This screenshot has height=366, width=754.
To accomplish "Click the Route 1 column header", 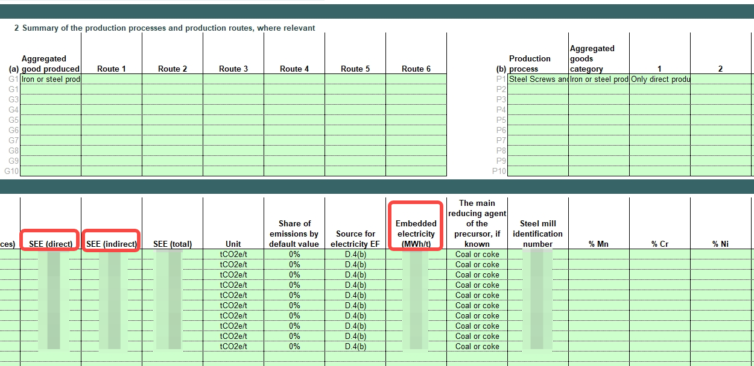I will 112,69.
